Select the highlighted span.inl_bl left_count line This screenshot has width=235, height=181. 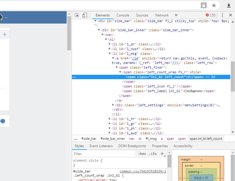pyautogui.click(x=151, y=77)
